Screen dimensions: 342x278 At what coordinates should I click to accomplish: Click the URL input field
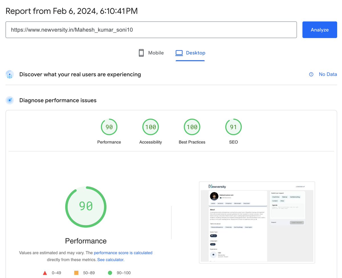151,30
